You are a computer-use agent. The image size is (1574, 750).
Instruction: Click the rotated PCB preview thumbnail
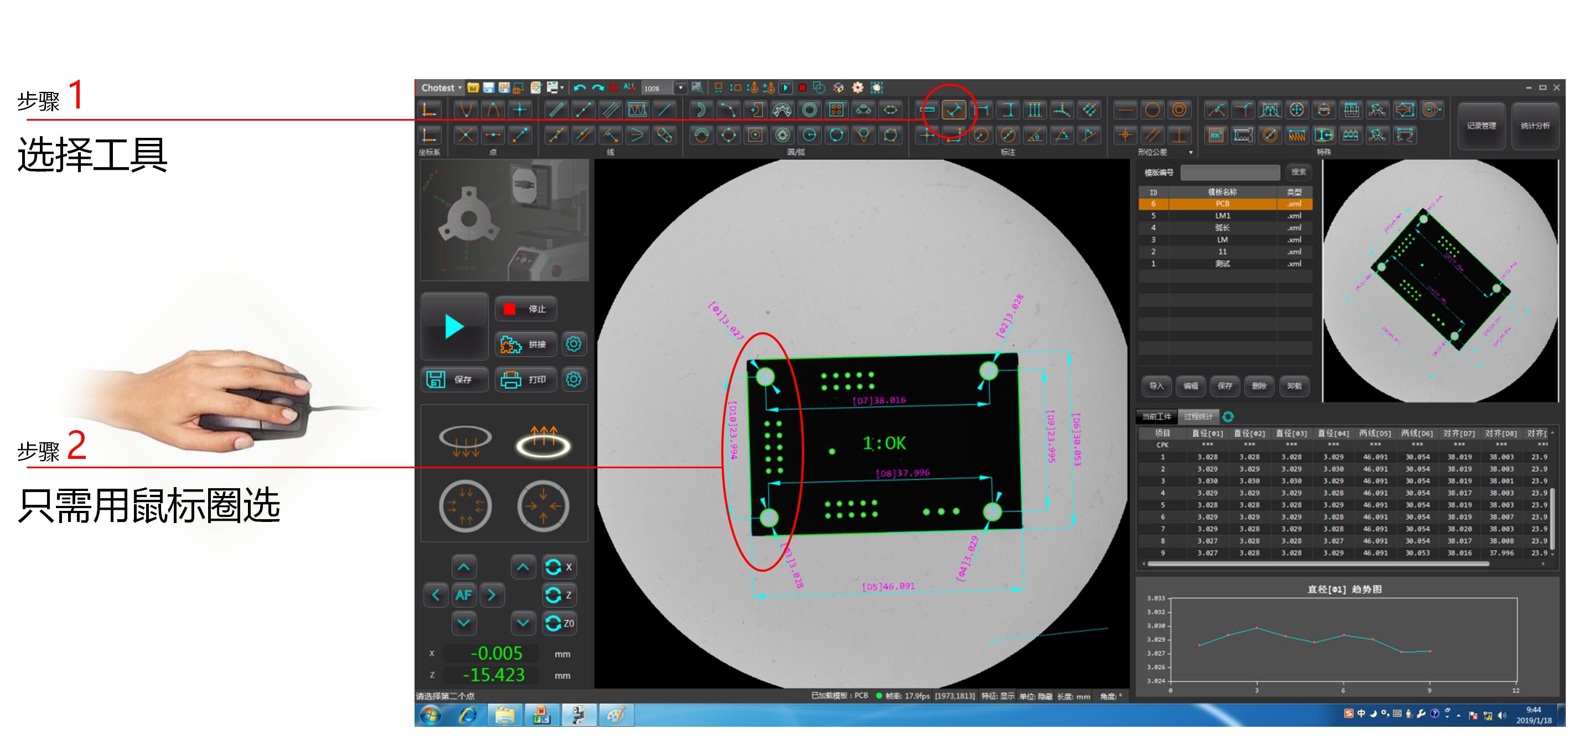(x=1440, y=281)
